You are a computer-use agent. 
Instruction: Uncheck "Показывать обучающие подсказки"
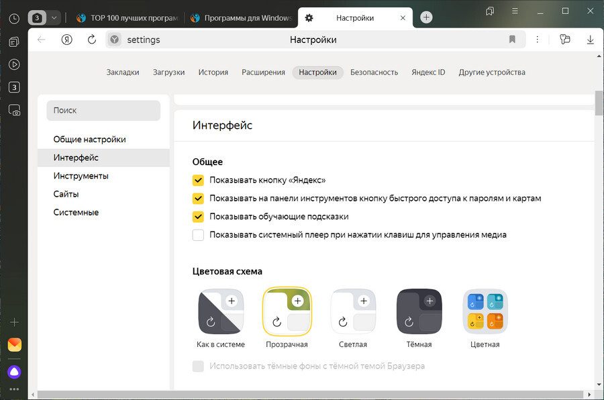coord(198,217)
